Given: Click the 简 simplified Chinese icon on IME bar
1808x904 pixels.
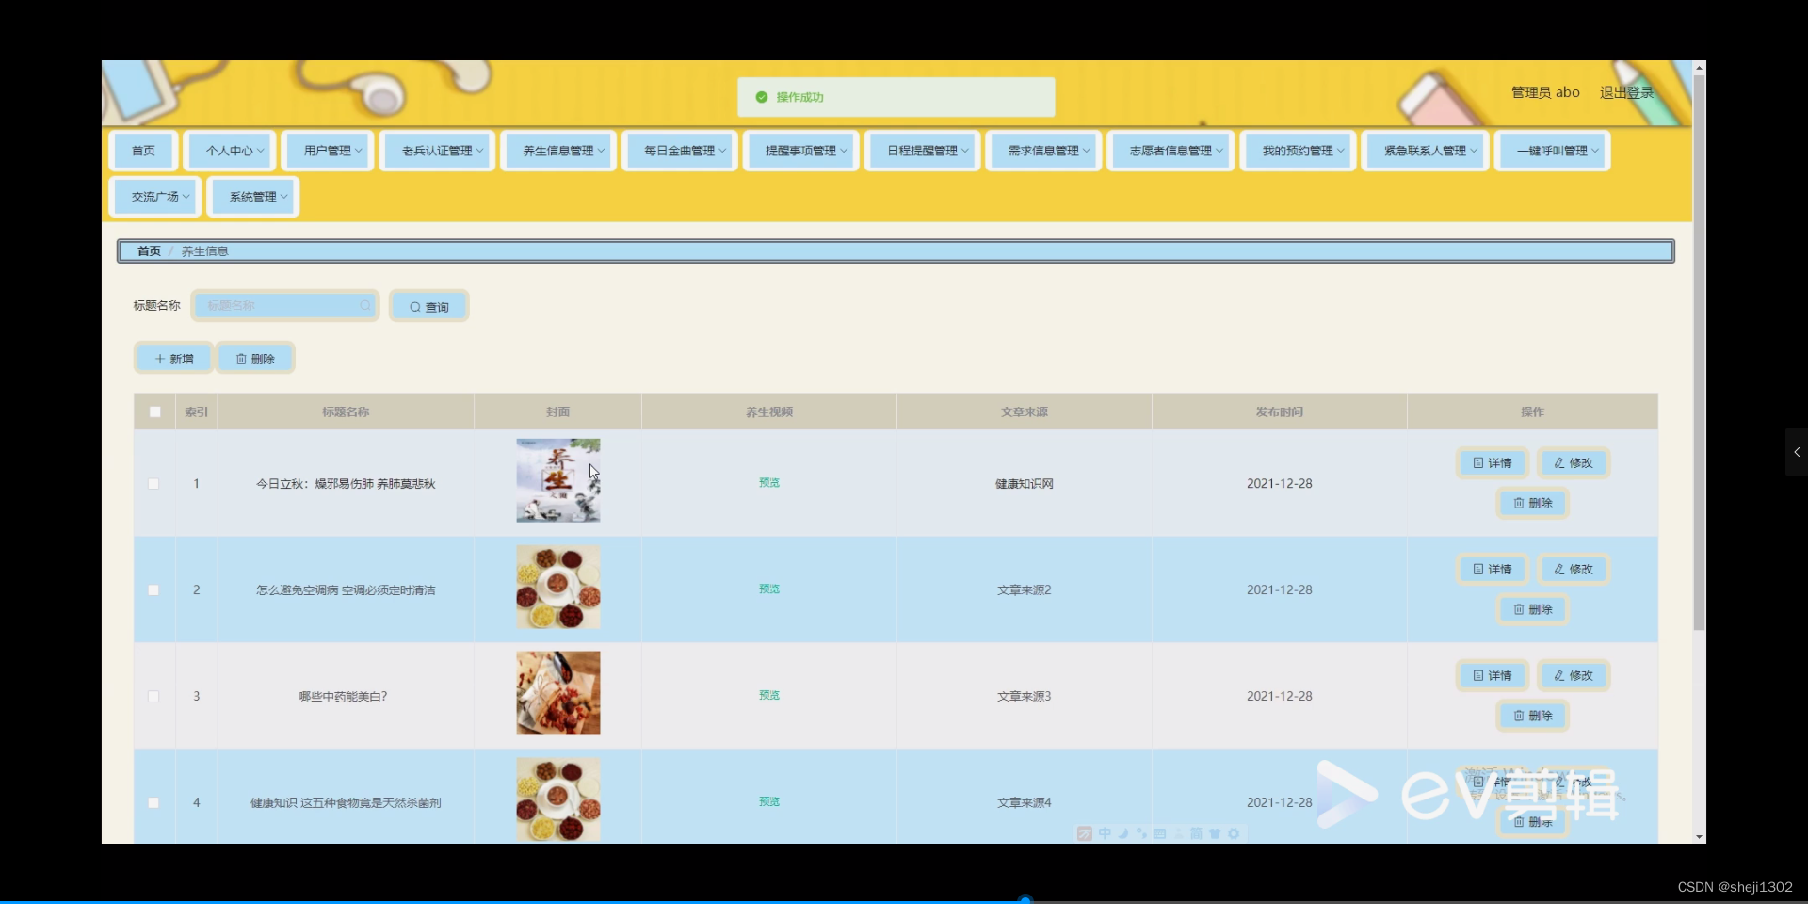Looking at the screenshot, I should (1196, 833).
